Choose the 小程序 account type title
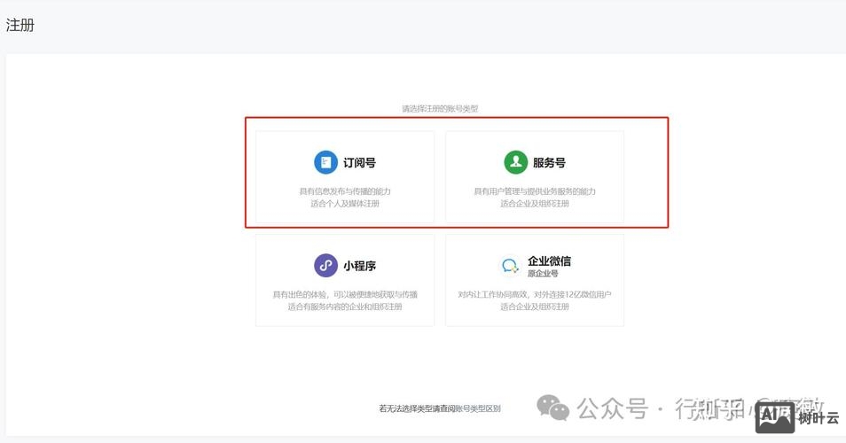Screen dimensions: 846x443 [x=359, y=266]
